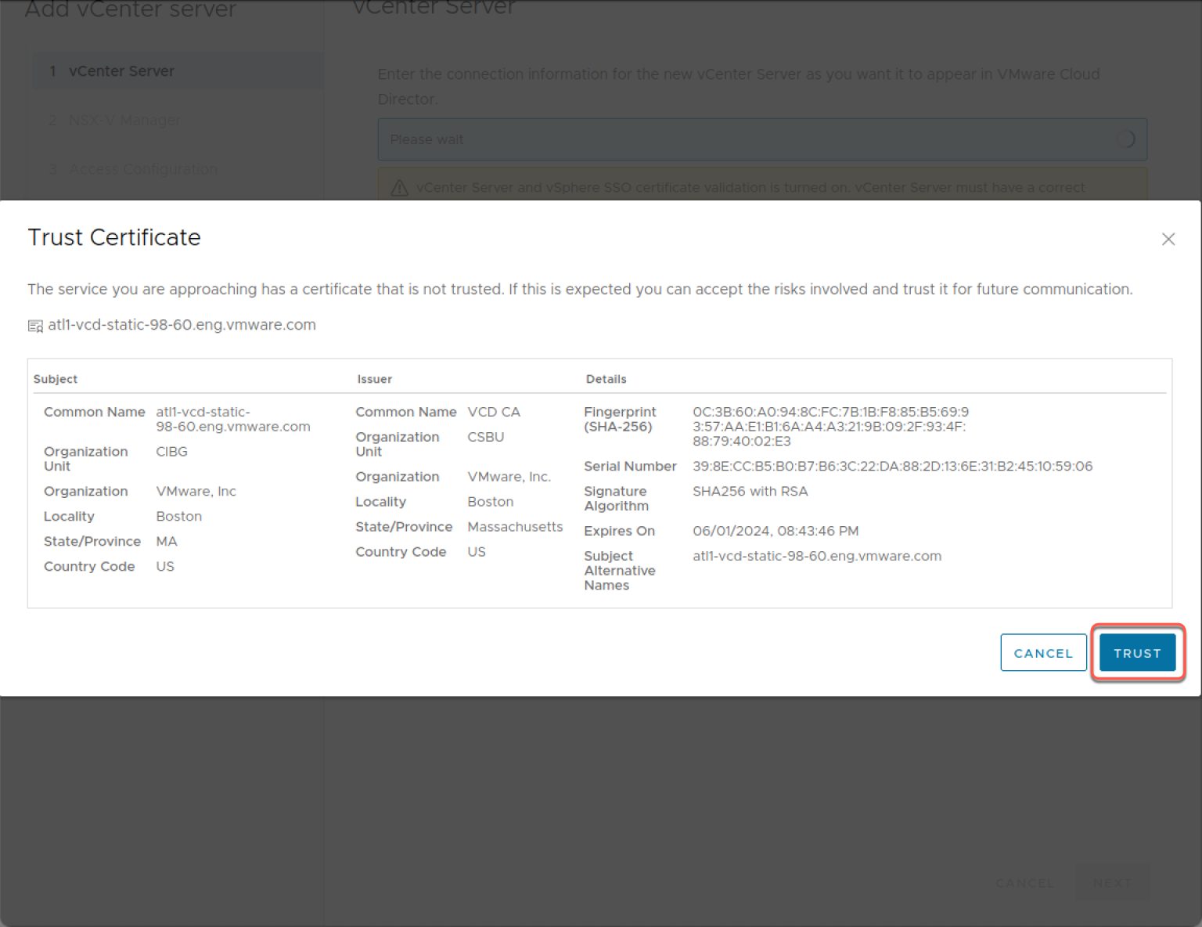This screenshot has width=1202, height=927.
Task: Click NEXT at the bottom of the wizard
Action: pyautogui.click(x=1112, y=882)
